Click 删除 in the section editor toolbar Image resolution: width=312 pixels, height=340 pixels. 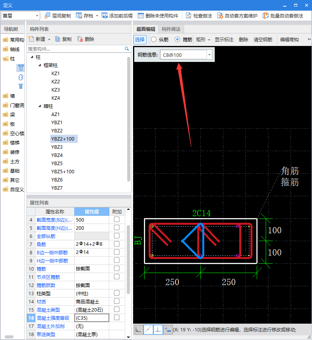click(244, 39)
